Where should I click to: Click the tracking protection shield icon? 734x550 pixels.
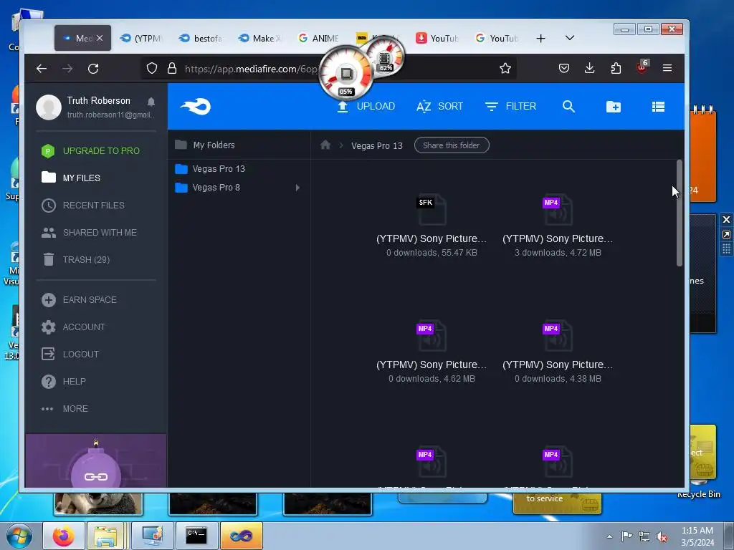click(x=152, y=68)
